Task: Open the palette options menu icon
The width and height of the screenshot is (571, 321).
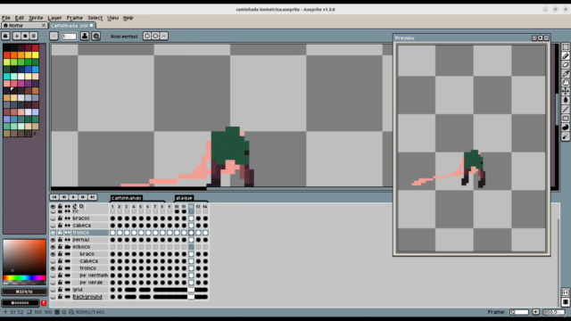Action: tap(34, 36)
